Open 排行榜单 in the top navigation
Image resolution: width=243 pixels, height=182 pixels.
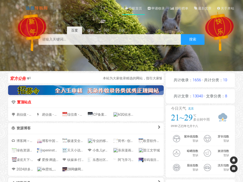point(179,8)
